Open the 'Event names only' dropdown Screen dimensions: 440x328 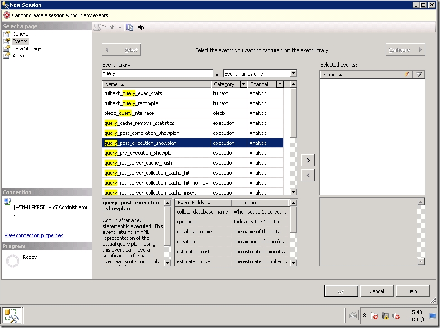click(294, 74)
